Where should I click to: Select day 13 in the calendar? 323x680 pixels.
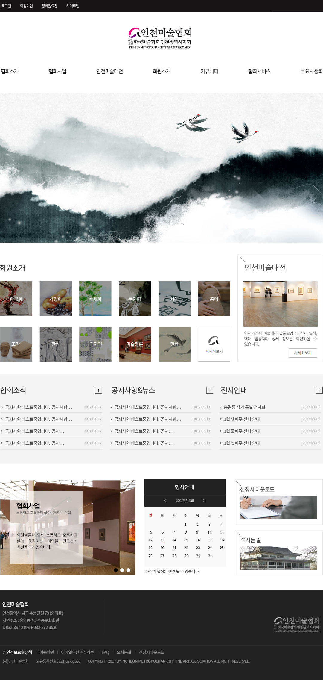tap(162, 540)
